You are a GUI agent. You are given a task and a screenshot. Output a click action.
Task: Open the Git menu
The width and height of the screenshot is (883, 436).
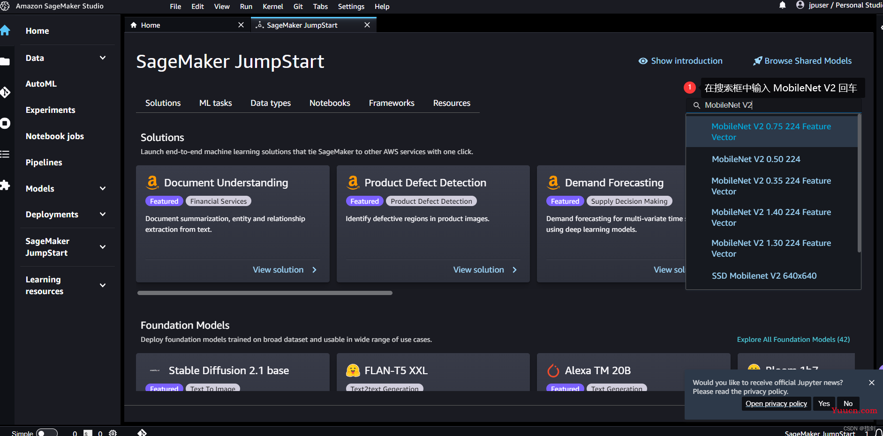click(x=298, y=7)
